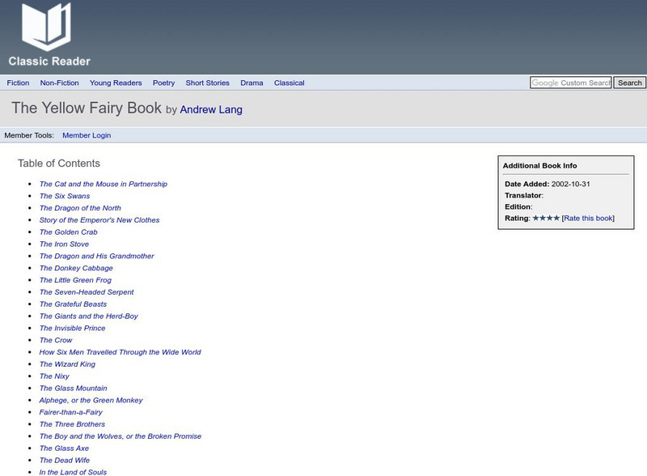Open the Fiction menu item
This screenshot has width=647, height=476.
pos(19,83)
